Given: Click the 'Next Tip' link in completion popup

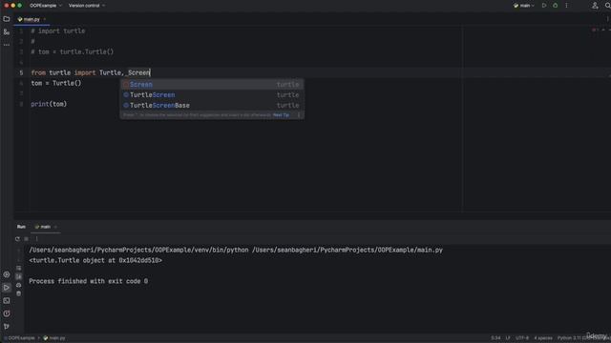Looking at the screenshot, I should coord(281,115).
